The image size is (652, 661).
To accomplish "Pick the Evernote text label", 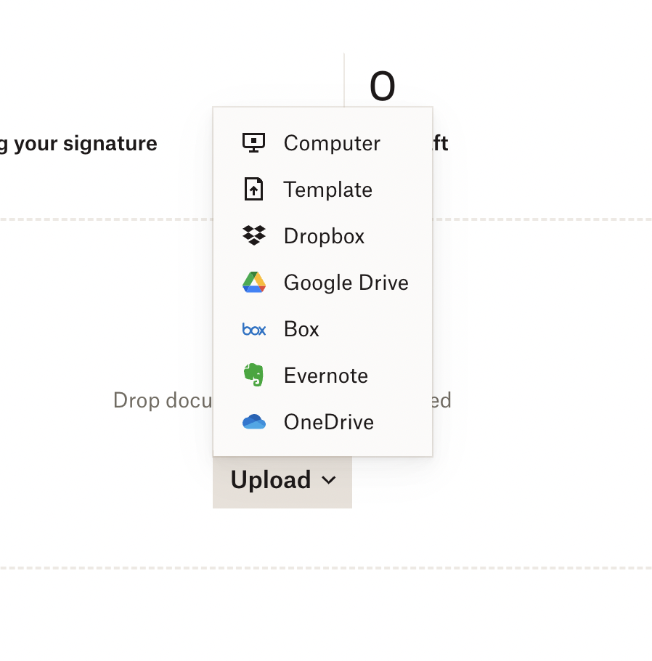I will (325, 376).
